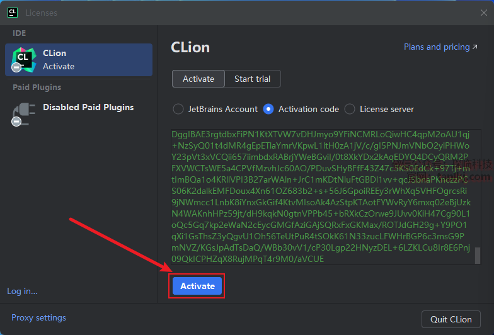Viewport: 494px width, 335px height.
Task: Close the Licenses dialog window
Action: tap(483, 13)
